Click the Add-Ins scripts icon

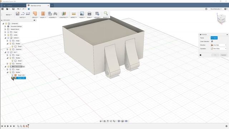click(97, 14)
